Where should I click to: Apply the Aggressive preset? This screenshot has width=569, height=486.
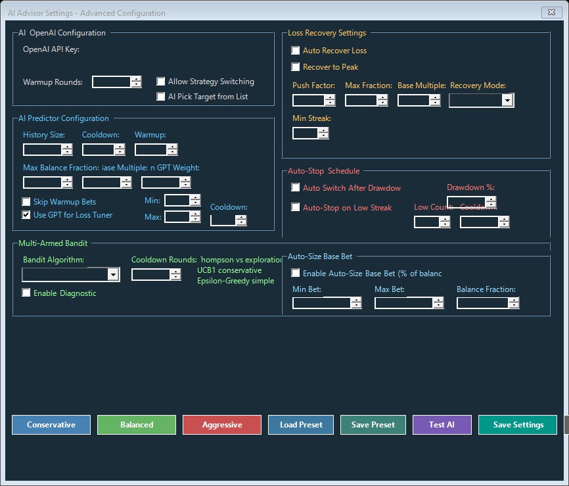tap(222, 425)
